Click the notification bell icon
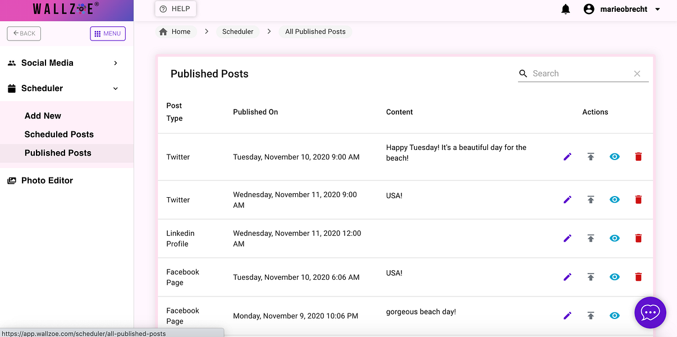677x337 pixels. [x=566, y=9]
